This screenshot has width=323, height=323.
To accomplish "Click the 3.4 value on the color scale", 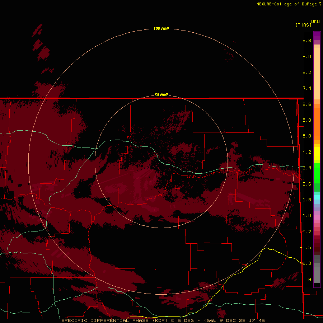I will [x=307, y=168].
